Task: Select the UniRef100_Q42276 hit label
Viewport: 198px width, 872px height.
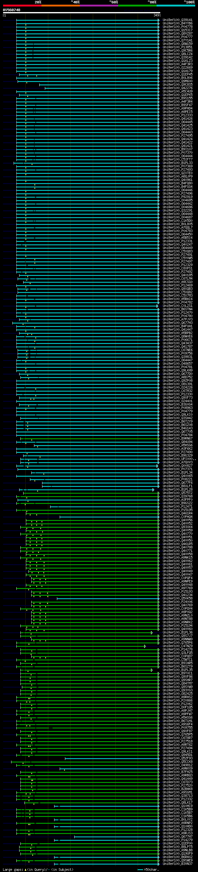Action: [x=178, y=88]
